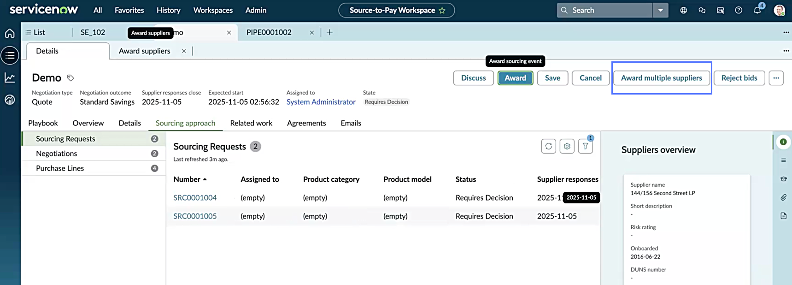Open the list view icon in left sidebar
This screenshot has height=285, width=792.
click(x=10, y=55)
